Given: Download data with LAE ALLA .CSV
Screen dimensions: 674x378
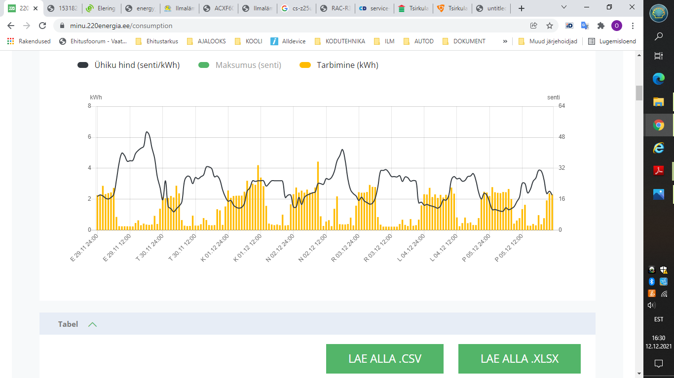Looking at the screenshot, I should pyautogui.click(x=384, y=358).
